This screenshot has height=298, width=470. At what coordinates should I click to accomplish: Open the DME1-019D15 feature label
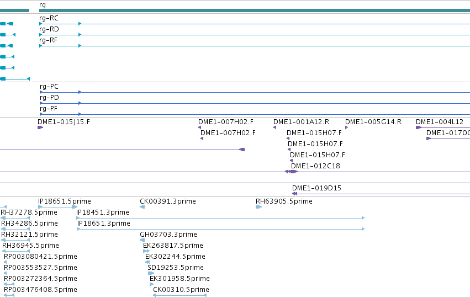(x=317, y=188)
